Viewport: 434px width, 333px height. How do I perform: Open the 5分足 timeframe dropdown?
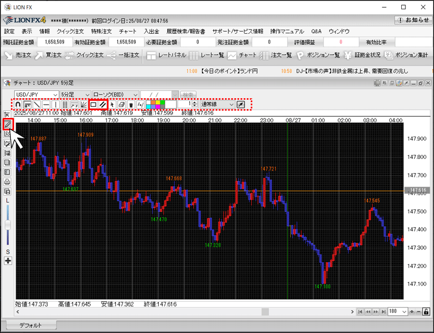[75, 95]
